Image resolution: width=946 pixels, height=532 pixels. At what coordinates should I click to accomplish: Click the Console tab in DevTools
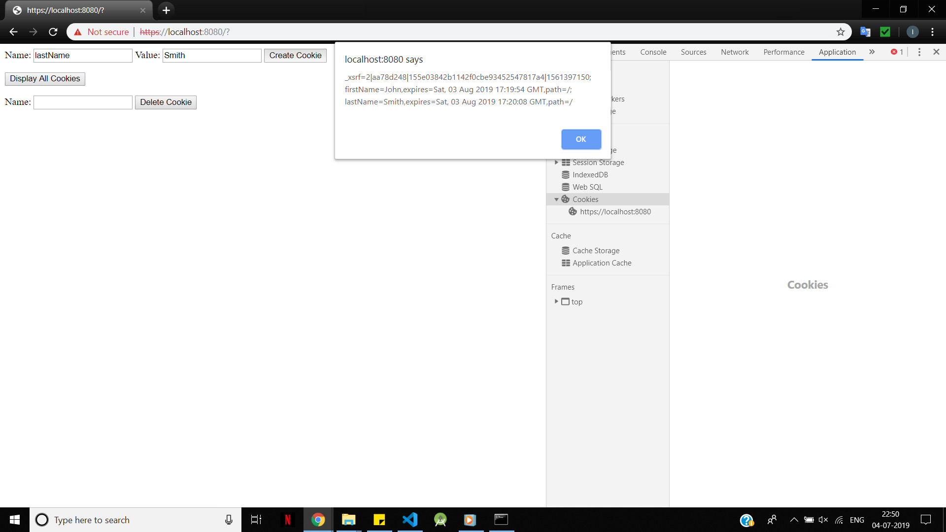653,52
